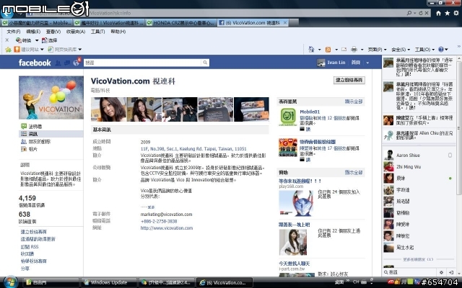Open friend requests icon in Facebook header
The width and height of the screenshot is (462, 288).
(58, 63)
